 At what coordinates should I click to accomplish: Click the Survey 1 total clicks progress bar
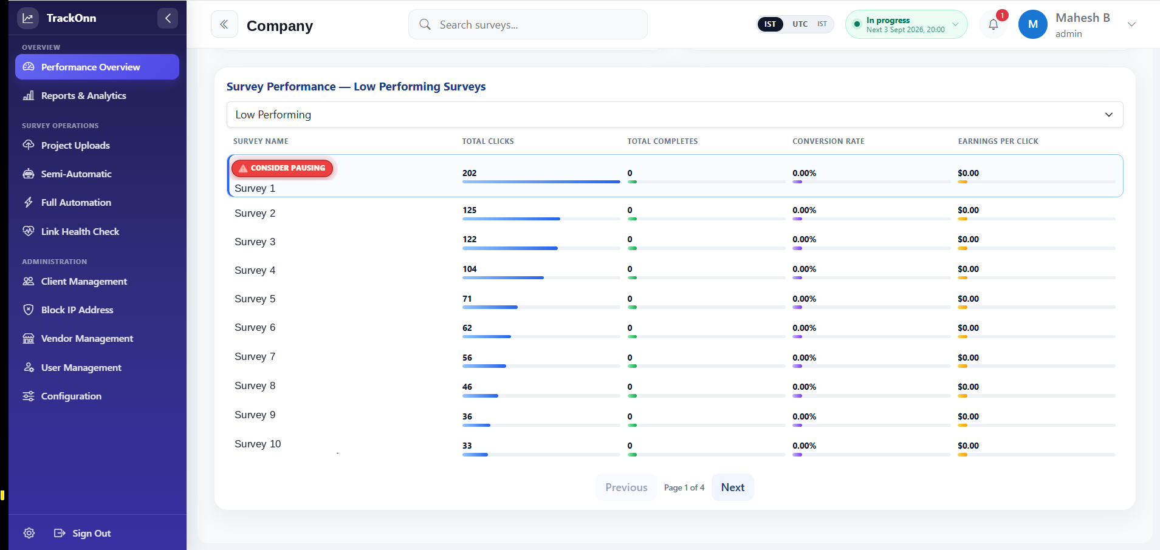pyautogui.click(x=541, y=182)
